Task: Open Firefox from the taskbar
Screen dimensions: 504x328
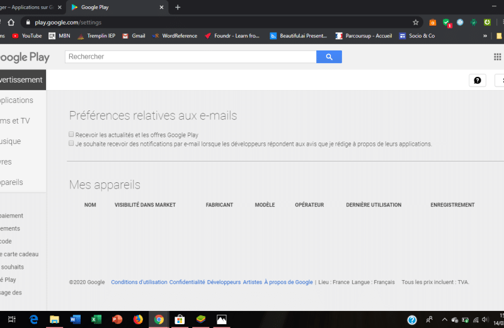Action: pyautogui.click(x=138, y=319)
